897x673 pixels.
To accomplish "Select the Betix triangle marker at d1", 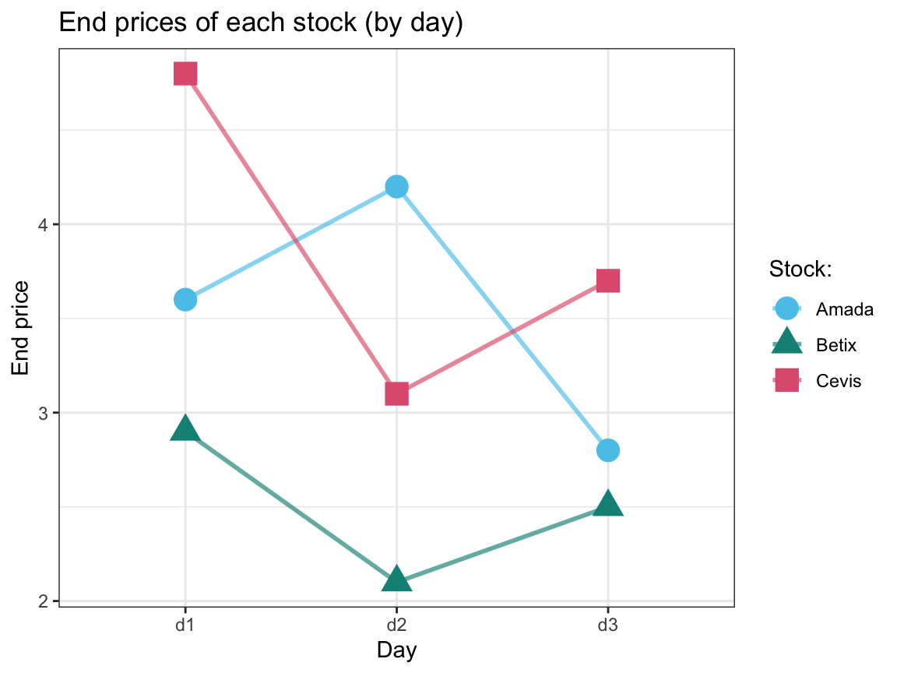I will click(x=185, y=429).
